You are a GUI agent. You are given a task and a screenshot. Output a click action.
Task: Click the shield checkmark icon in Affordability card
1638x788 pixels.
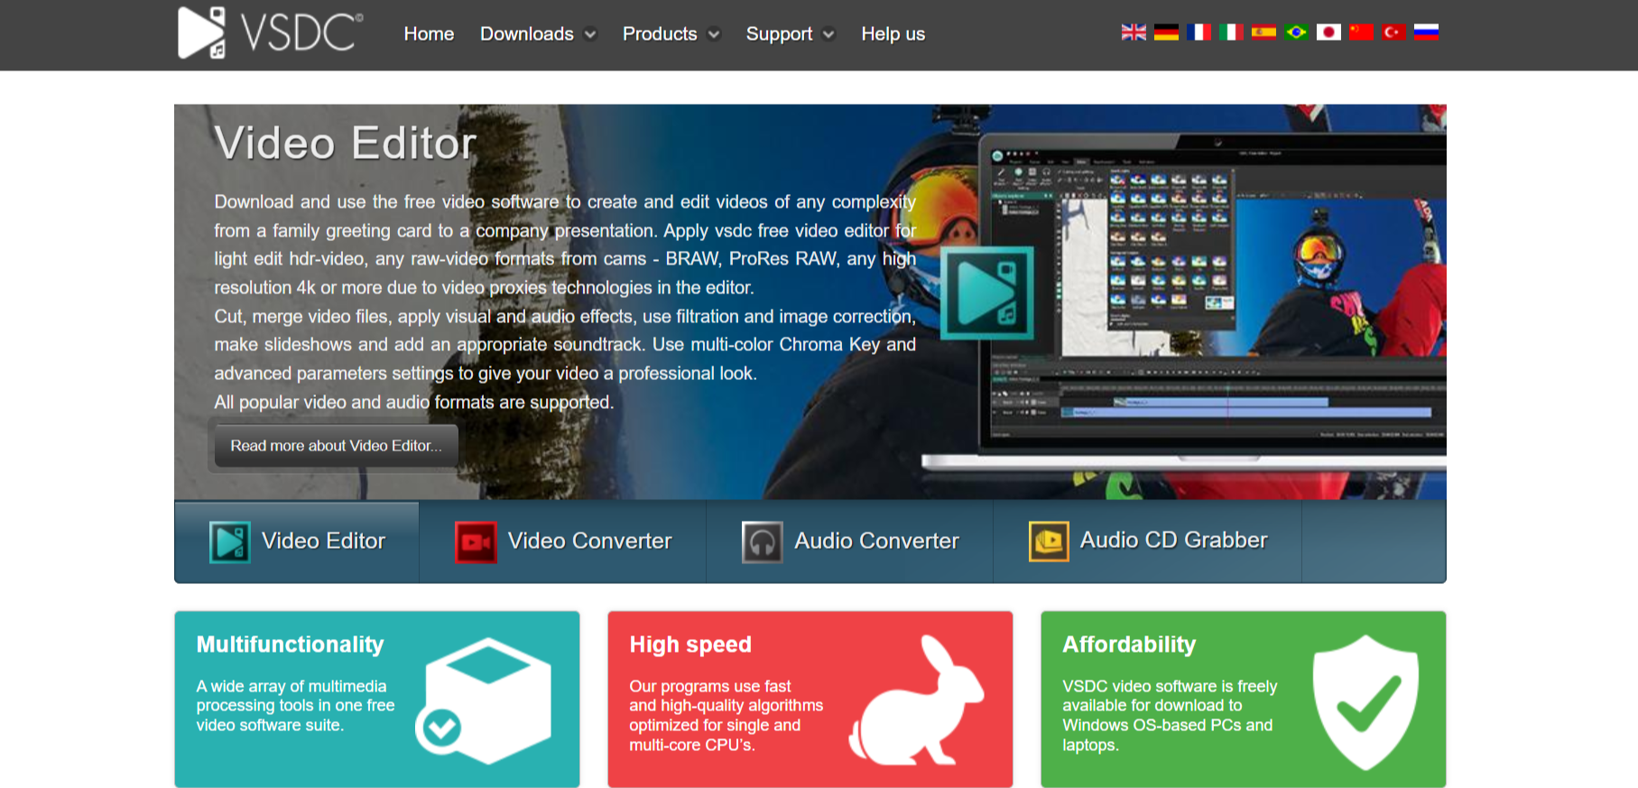(1366, 701)
